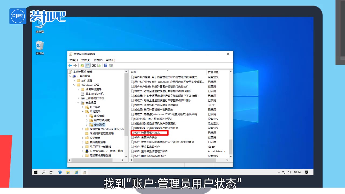
Task: Expand the 高级安全 Windows Defender node
Action: point(82,129)
